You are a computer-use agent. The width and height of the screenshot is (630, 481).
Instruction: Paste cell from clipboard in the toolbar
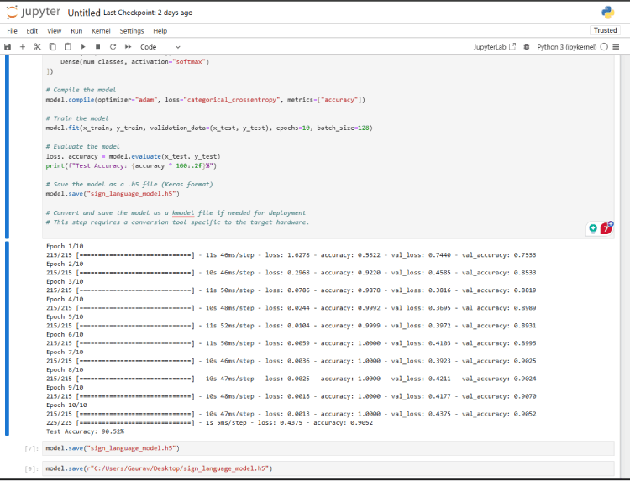tap(67, 47)
